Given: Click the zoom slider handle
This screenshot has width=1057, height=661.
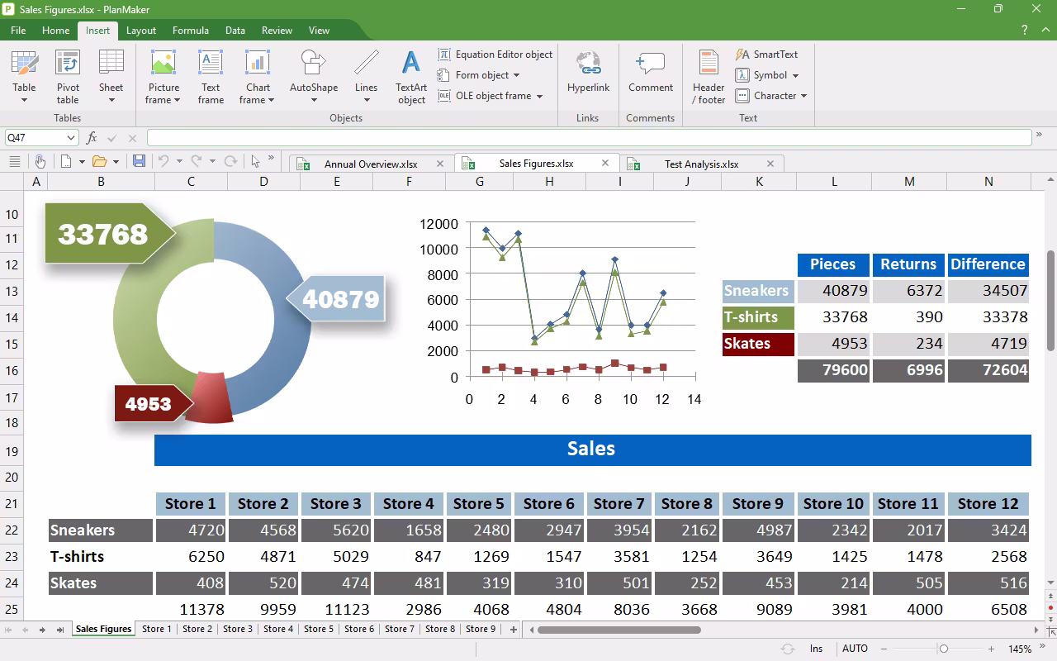Looking at the screenshot, I should pyautogui.click(x=944, y=649).
